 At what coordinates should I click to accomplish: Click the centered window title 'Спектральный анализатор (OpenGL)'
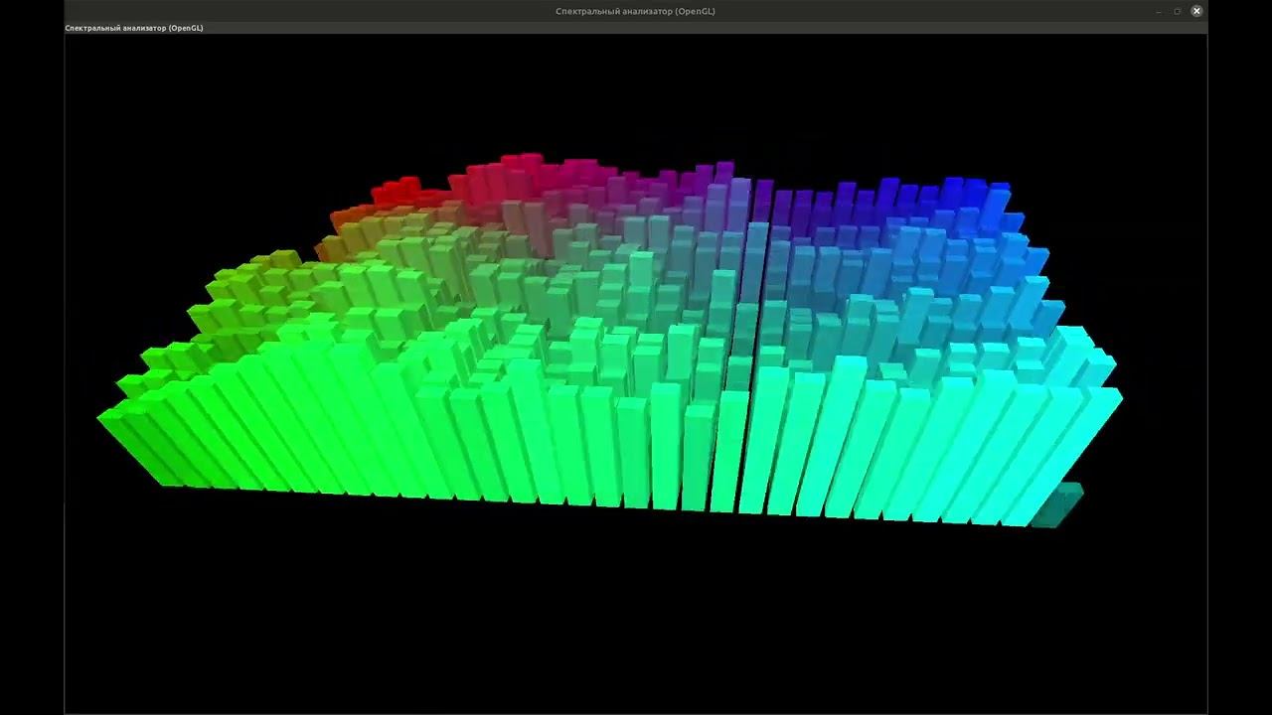(x=635, y=11)
